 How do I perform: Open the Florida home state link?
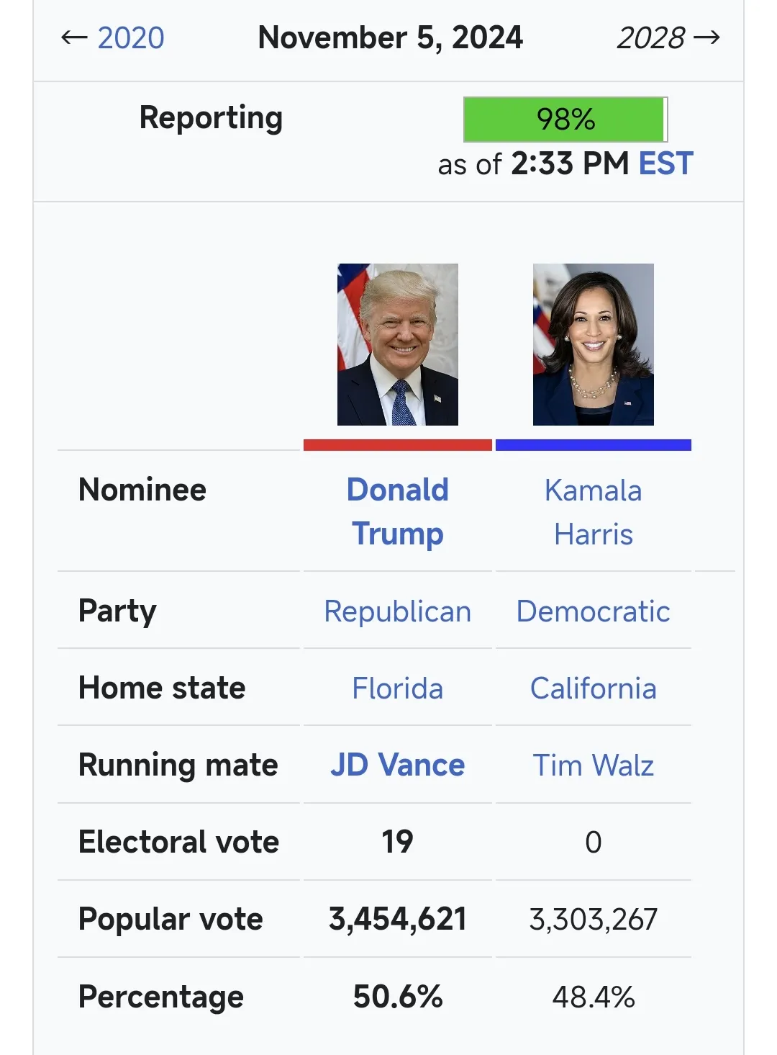[x=398, y=688]
